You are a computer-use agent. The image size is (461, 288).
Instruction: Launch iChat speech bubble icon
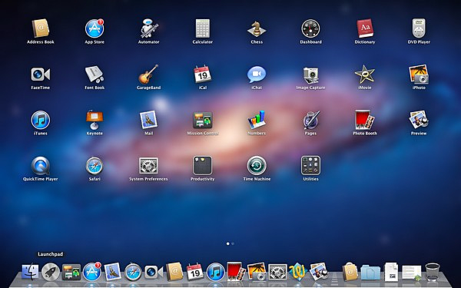(x=257, y=74)
